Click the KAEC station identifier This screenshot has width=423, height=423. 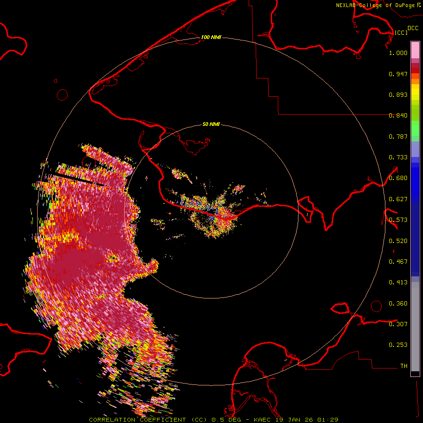(x=263, y=420)
